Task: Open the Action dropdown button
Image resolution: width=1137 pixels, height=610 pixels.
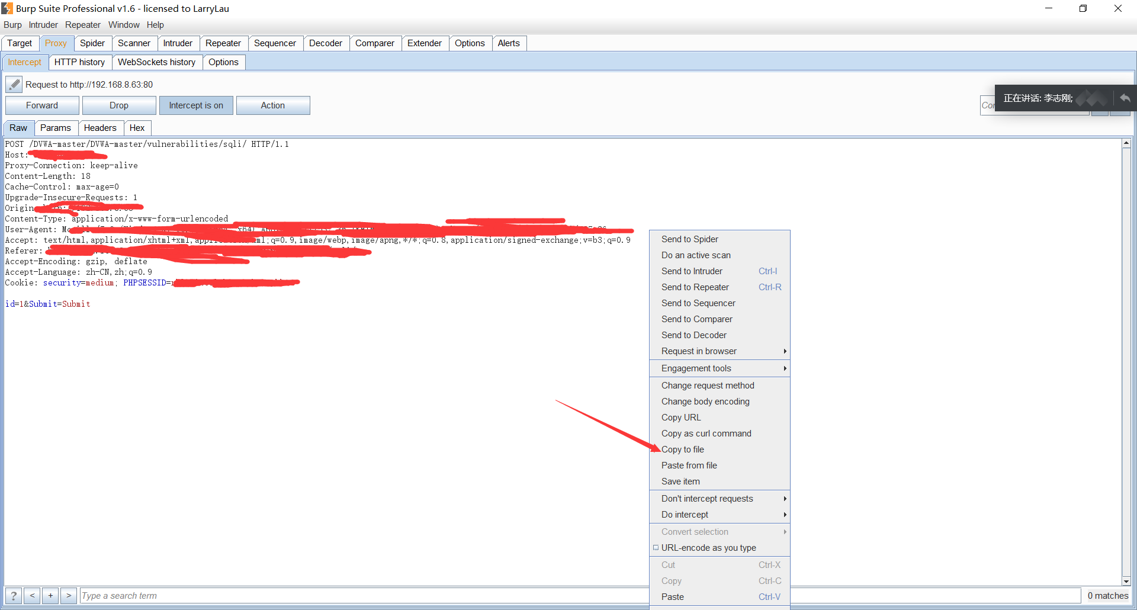Action: 273,105
